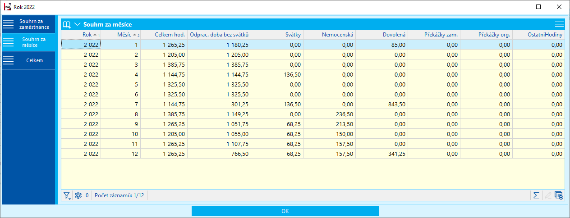Click Odprac. doba bez svátků header
The height and width of the screenshot is (218, 570).
(219, 35)
